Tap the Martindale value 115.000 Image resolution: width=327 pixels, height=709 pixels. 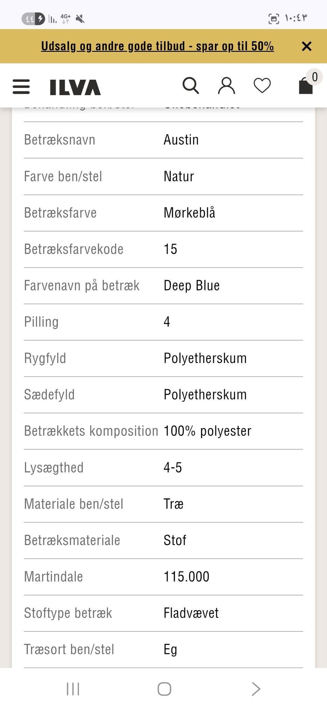pos(186,576)
